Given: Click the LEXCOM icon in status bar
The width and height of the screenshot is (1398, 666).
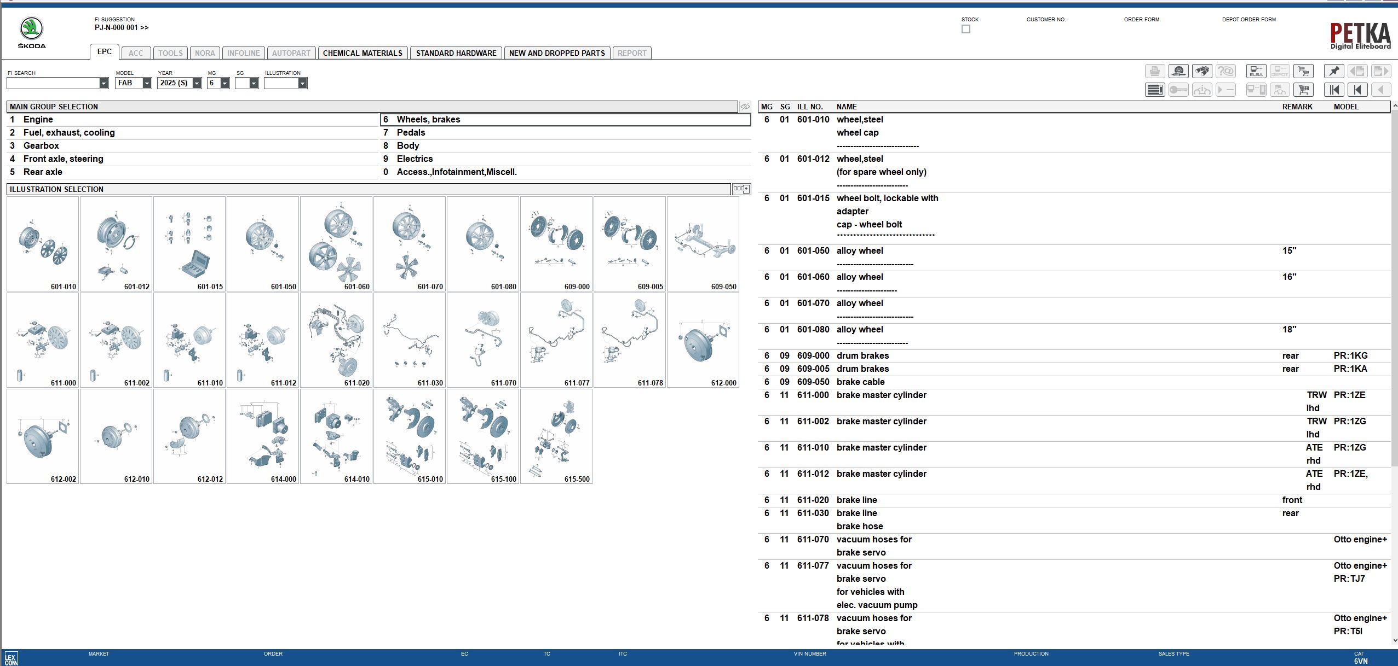Looking at the screenshot, I should click(x=11, y=658).
